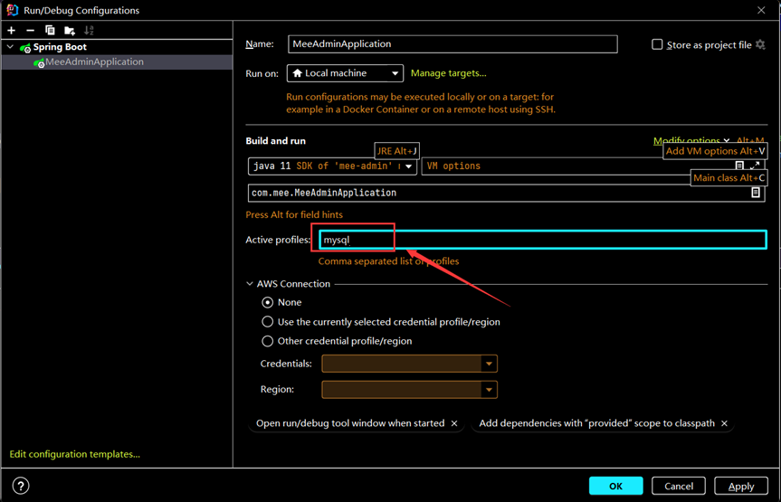Copy the selected configuration
The width and height of the screenshot is (781, 502).
(50, 30)
